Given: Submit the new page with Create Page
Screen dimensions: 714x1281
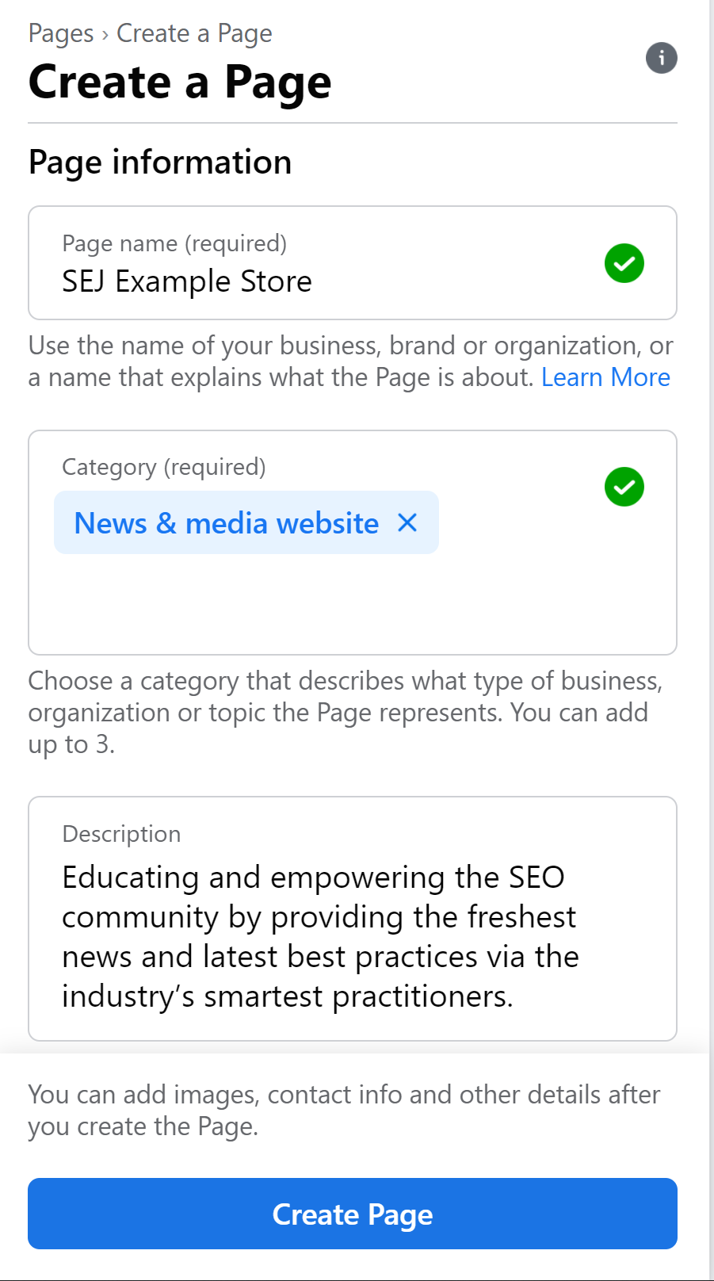Looking at the screenshot, I should (x=353, y=1213).
